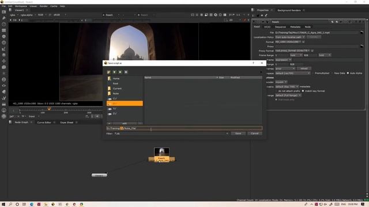Screen dimensions: 369x207
Task: Open the File menu
Action: click(3, 6)
